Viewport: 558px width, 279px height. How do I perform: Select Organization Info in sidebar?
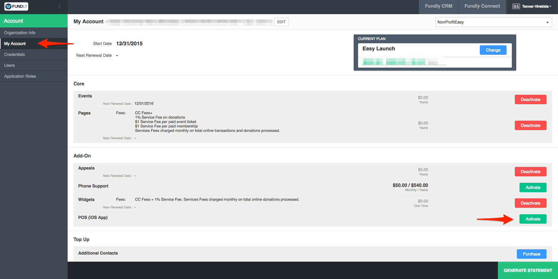click(34, 33)
